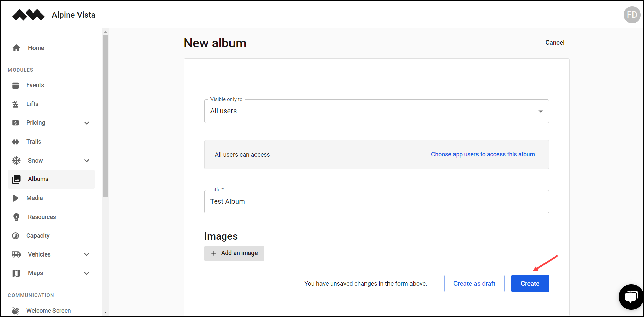Expand the Pricing section
This screenshot has height=317, width=644.
[x=87, y=123]
